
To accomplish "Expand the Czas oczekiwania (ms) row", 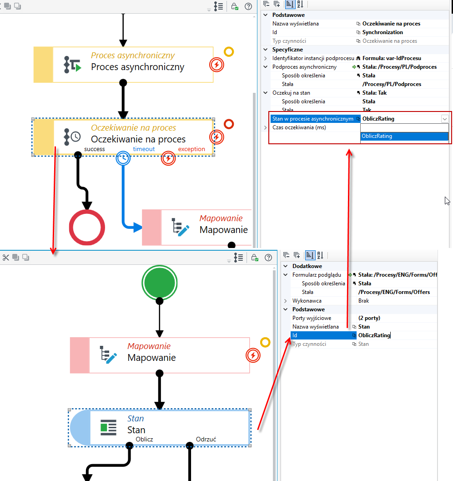I will (266, 127).
